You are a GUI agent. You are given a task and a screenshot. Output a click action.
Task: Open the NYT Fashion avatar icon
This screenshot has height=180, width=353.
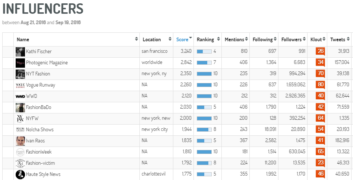[x=20, y=74]
